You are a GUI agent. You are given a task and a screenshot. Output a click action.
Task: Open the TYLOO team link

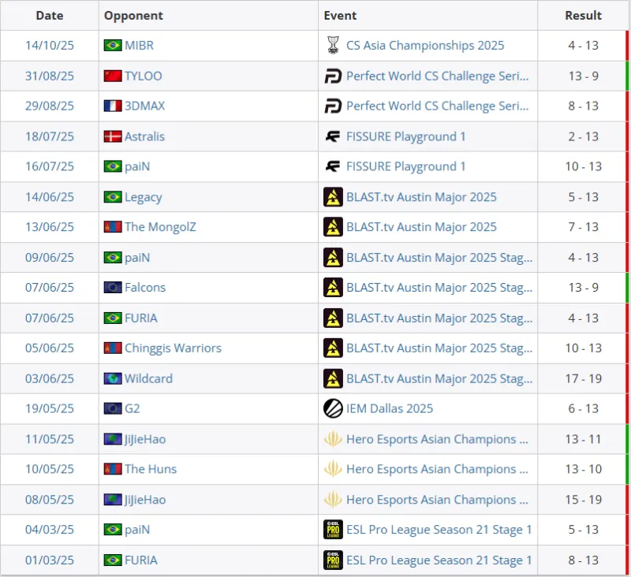click(x=144, y=76)
